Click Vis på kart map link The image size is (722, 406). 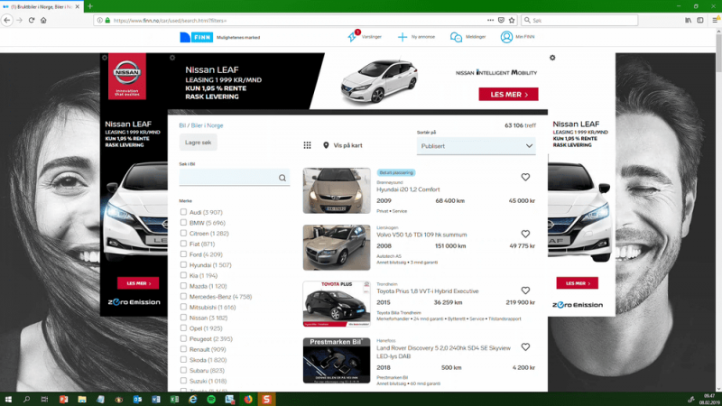[x=343, y=145]
